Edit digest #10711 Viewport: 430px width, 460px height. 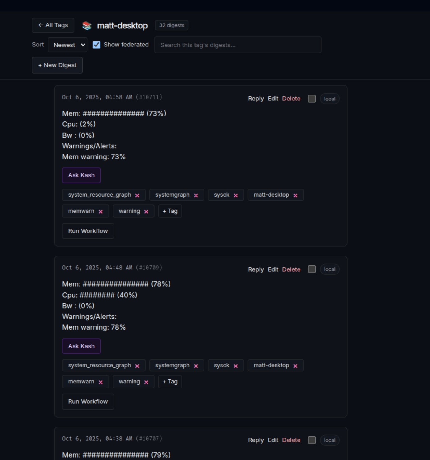[x=273, y=99]
